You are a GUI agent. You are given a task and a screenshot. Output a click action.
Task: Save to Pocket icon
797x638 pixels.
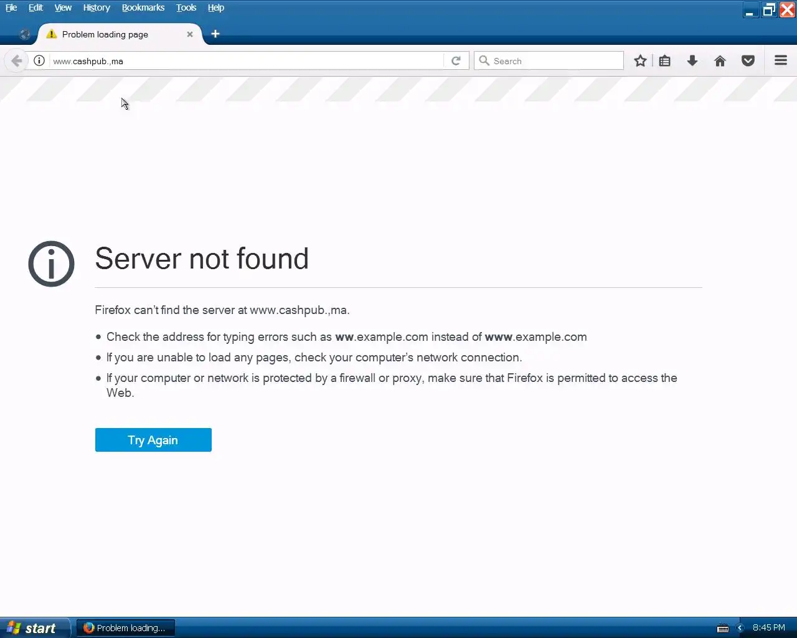coord(748,60)
